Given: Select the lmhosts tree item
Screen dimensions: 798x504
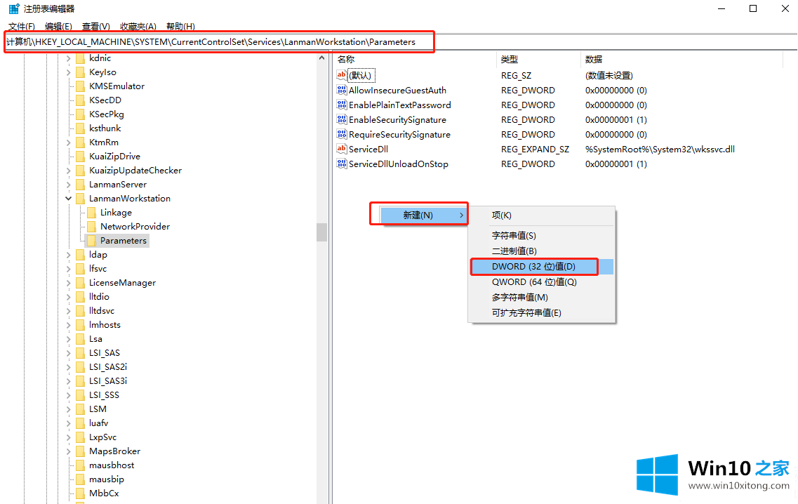Looking at the screenshot, I should [x=105, y=325].
